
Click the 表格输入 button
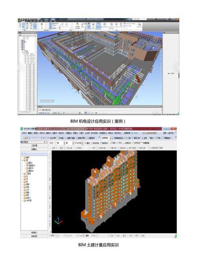pos(34,232)
